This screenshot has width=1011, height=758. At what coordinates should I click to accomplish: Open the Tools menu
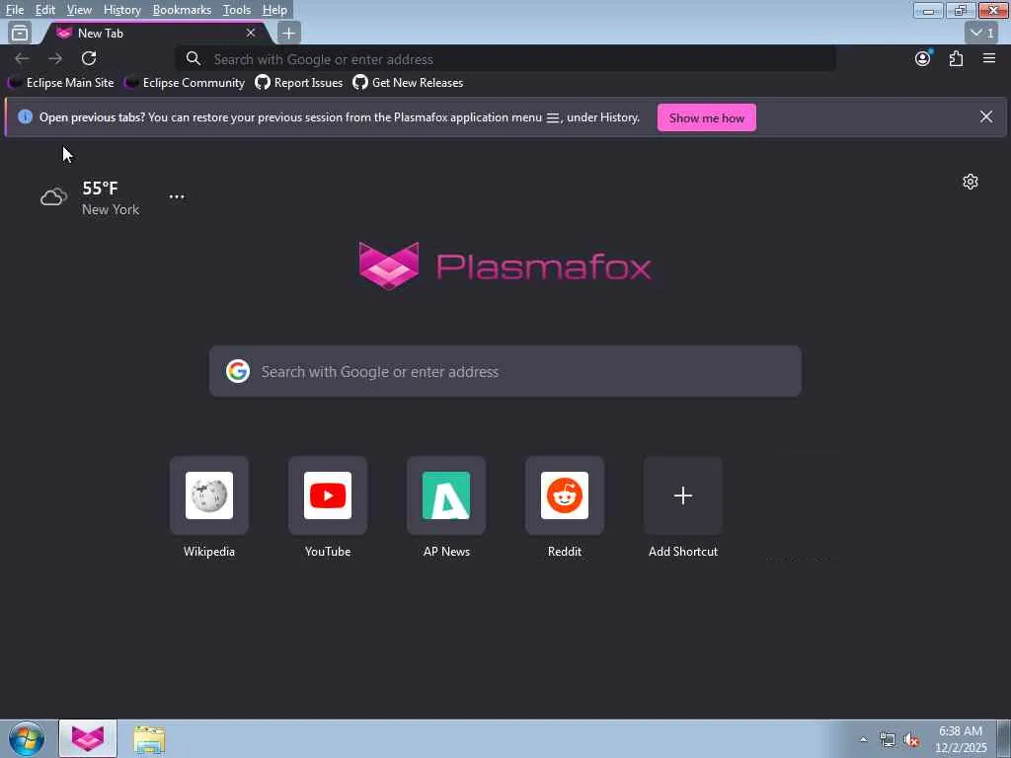coord(237,10)
